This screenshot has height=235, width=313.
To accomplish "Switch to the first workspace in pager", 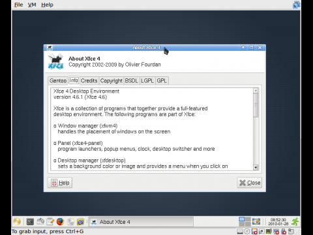I will point(242,219).
